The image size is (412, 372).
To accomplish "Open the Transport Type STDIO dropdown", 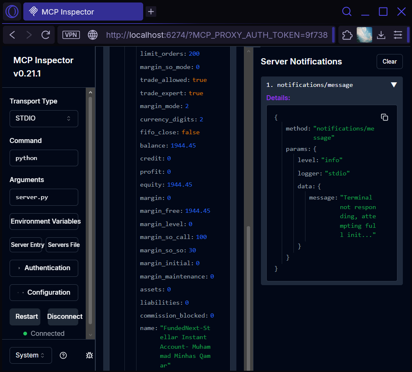I will pyautogui.click(x=44, y=118).
